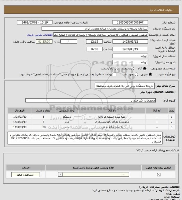Click the deadline time field 12:15
Image resolution: width=182 pixels, height=200 pixels.
coord(94,42)
